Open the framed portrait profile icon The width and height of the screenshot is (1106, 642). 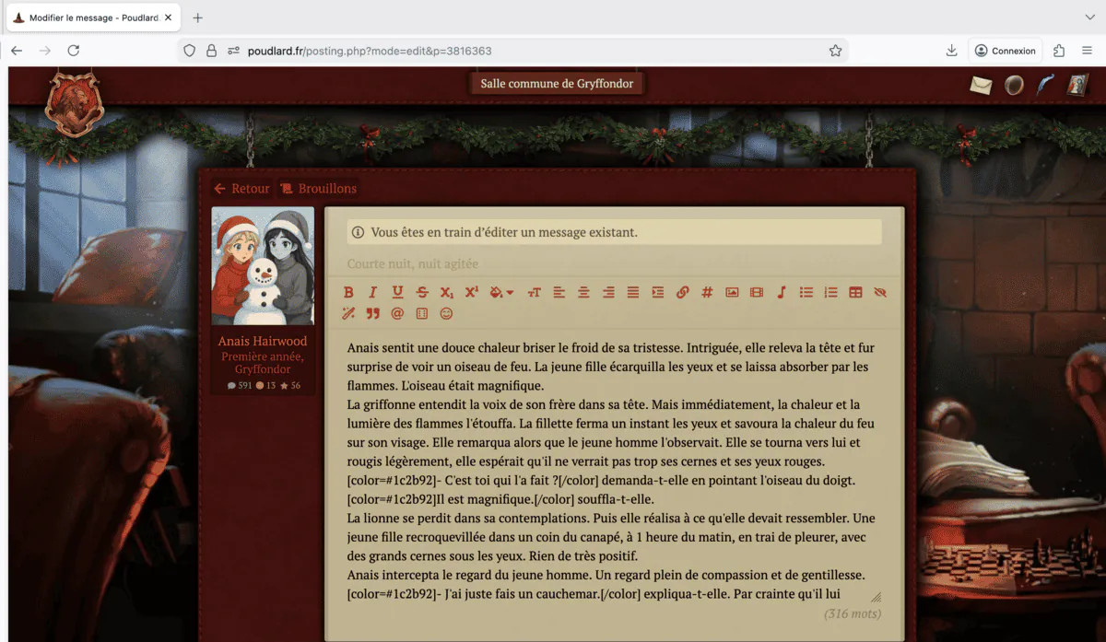(1077, 86)
